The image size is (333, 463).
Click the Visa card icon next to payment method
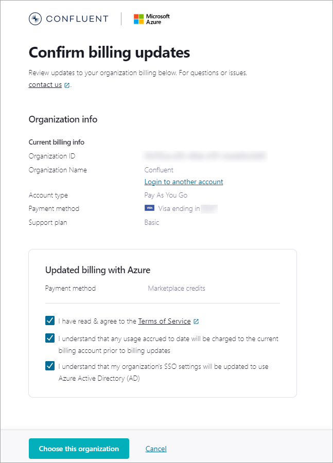tap(149, 208)
